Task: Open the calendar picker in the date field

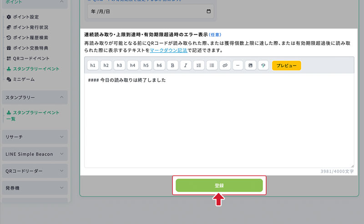Action: [x=209, y=11]
